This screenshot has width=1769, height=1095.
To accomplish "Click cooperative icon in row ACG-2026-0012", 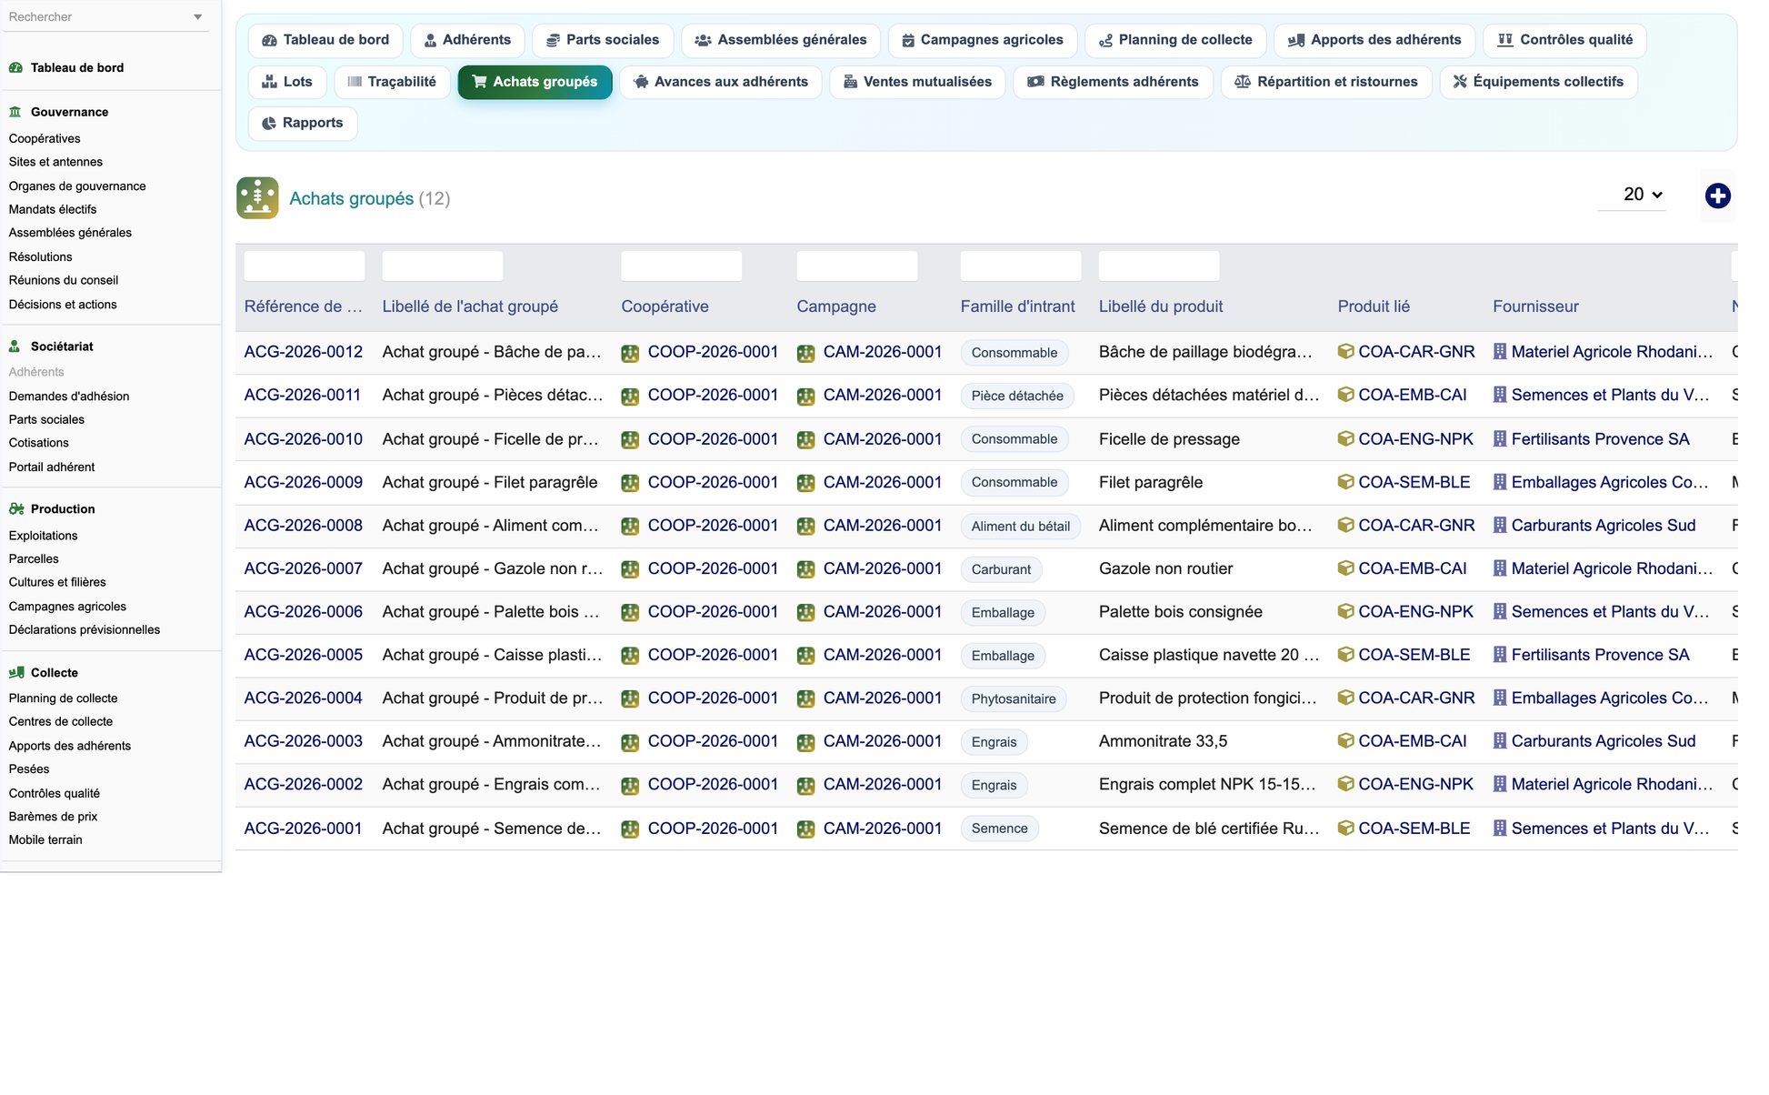I will (630, 353).
